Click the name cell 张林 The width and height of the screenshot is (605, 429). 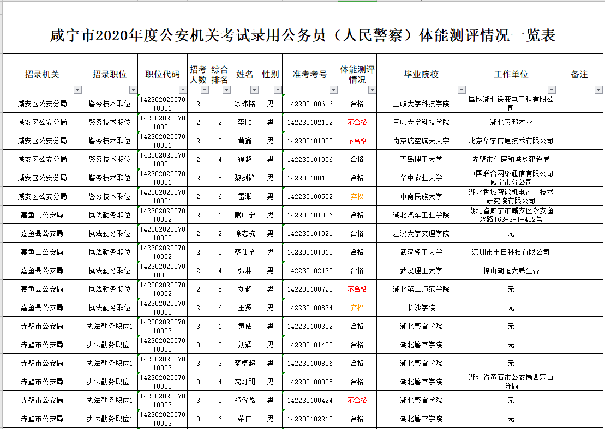pos(245,270)
